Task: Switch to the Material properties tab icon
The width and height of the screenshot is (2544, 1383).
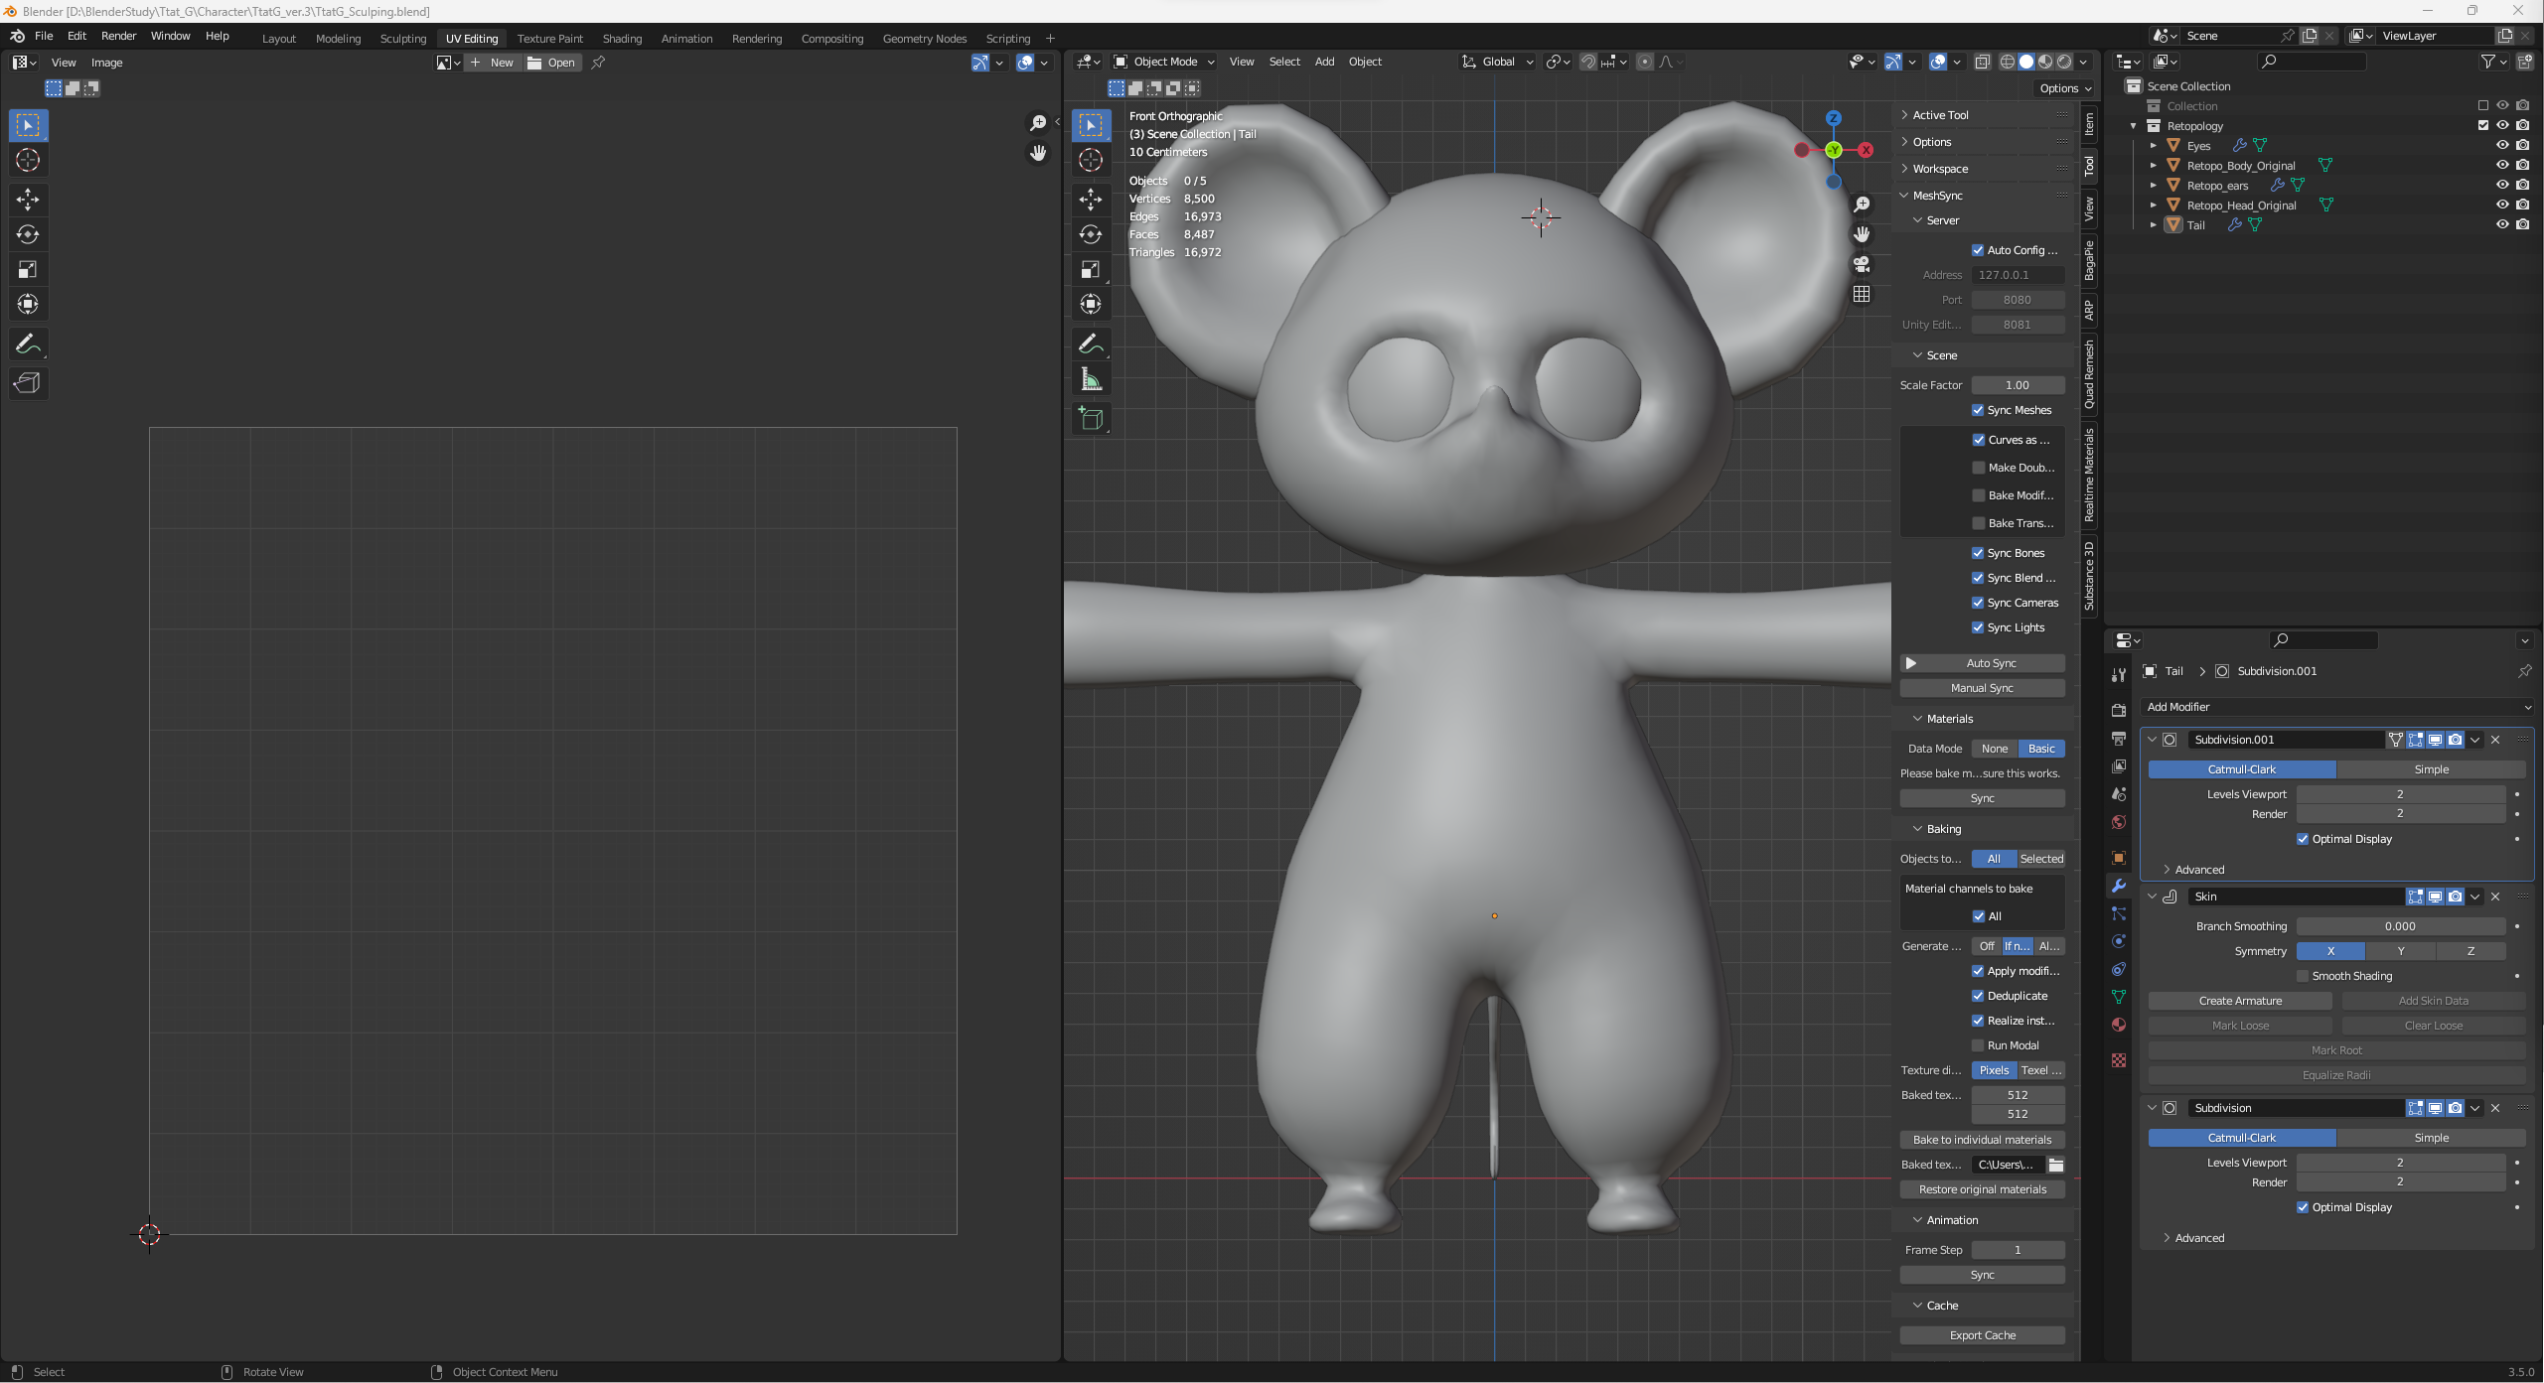Action: coord(2119,1025)
